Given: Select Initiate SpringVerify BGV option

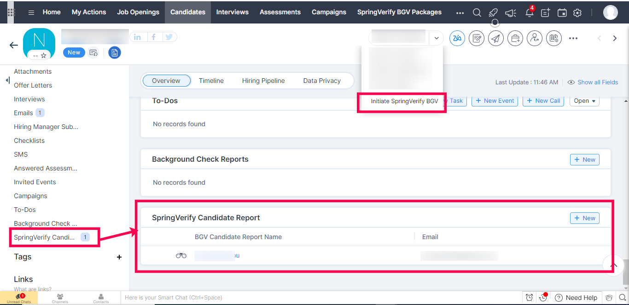Looking at the screenshot, I should click(x=404, y=101).
